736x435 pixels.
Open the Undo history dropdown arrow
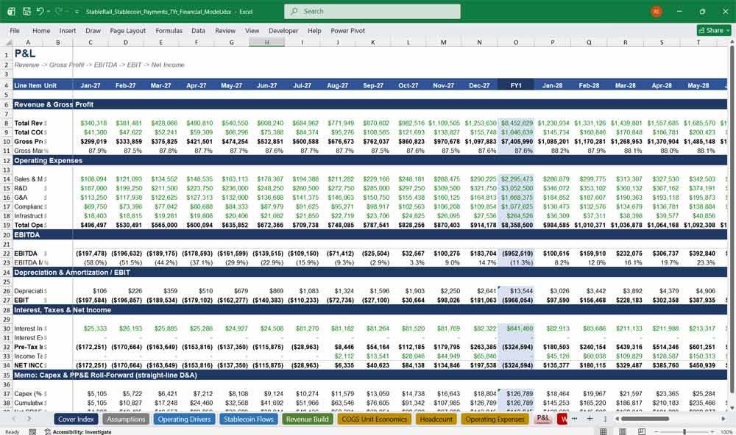(49, 11)
